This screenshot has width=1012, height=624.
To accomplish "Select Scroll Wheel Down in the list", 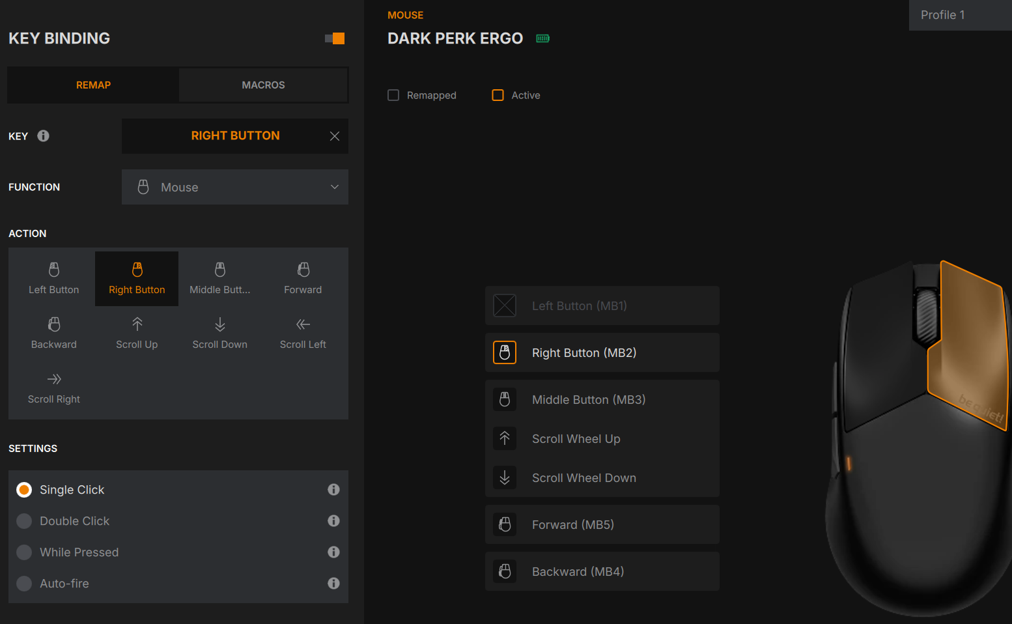I will point(602,477).
